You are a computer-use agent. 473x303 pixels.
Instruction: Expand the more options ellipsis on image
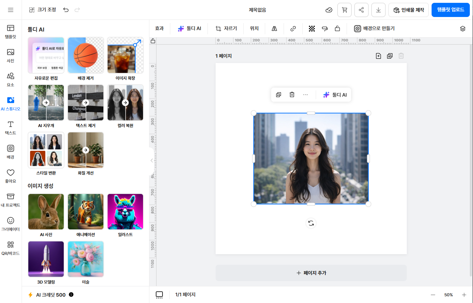305,95
